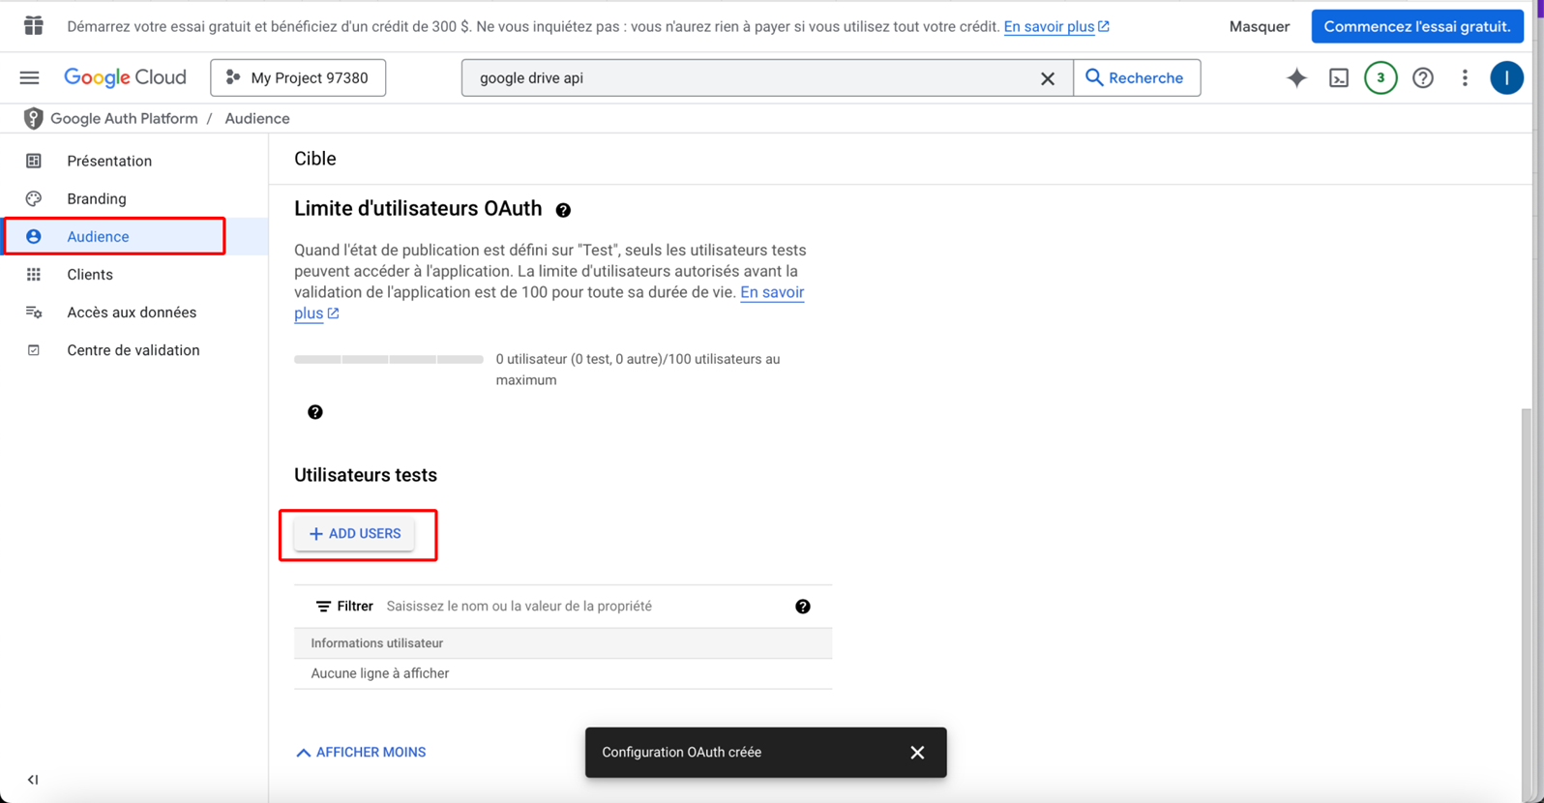Open Gemini AI assistant sparkle icon
Viewport: 1544px width, 803px height.
click(x=1296, y=77)
